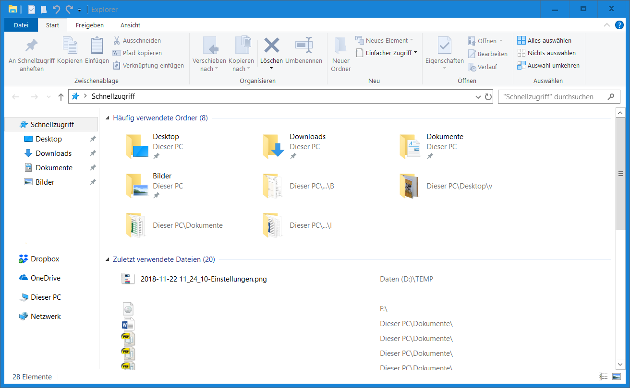Open the help question mark icon

pyautogui.click(x=619, y=25)
